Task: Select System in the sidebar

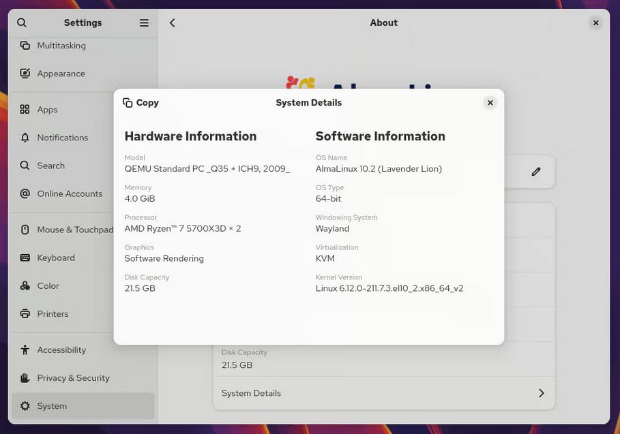Action: 83,405
